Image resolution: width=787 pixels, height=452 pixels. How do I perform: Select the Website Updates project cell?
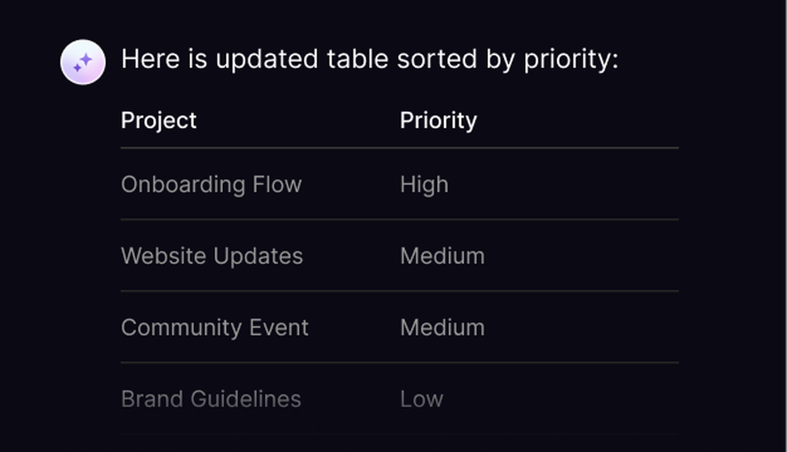point(212,256)
